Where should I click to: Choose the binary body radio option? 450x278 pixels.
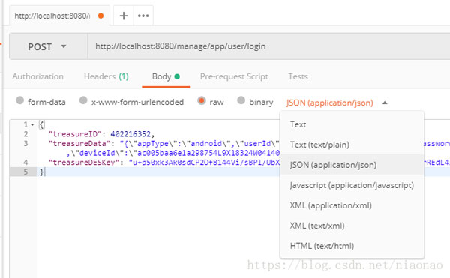241,100
